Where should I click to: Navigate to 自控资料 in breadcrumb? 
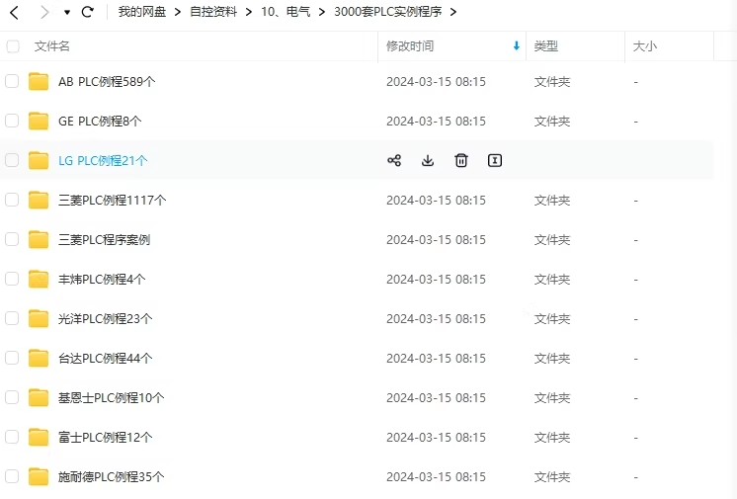point(213,12)
